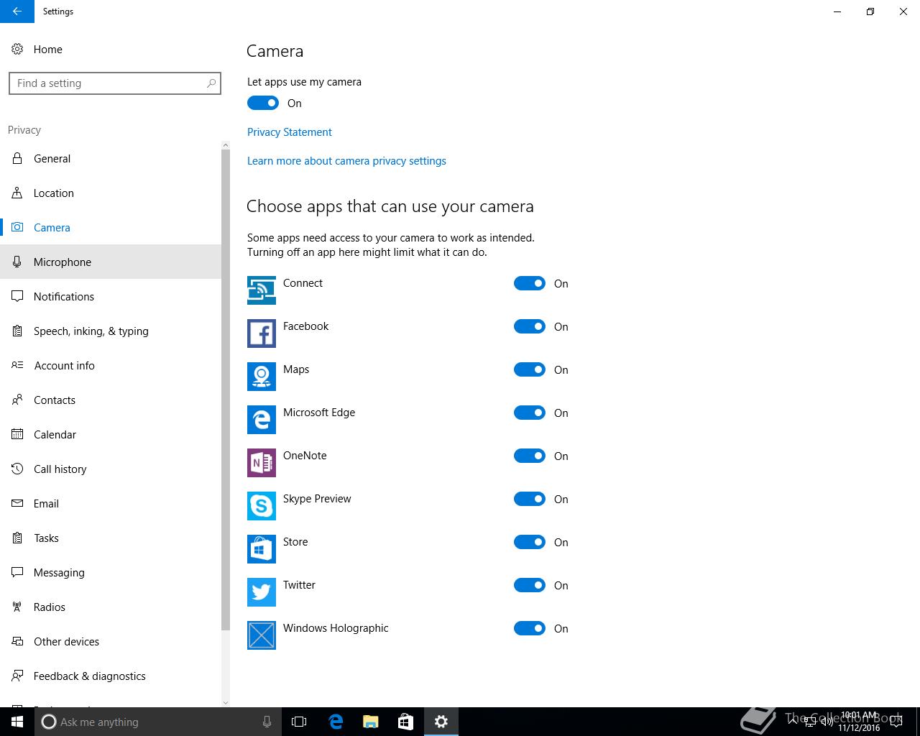The width and height of the screenshot is (920, 736).
Task: Open Messaging privacy settings
Action: [111, 572]
